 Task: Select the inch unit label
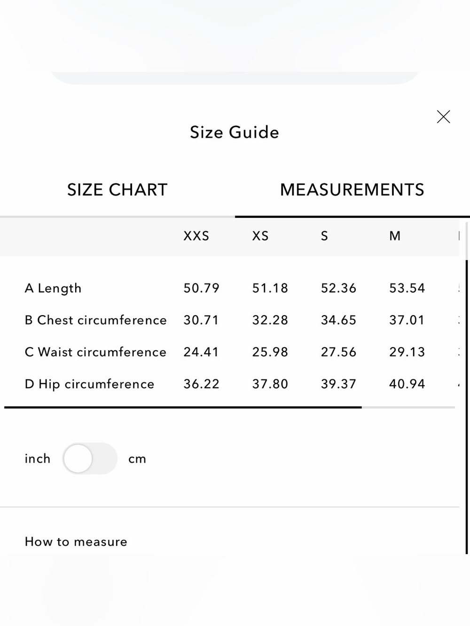pos(38,458)
